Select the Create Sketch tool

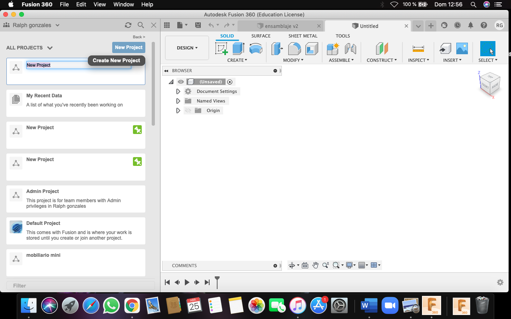tap(222, 49)
